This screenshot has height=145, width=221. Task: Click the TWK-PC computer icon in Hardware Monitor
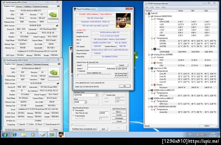pos(149,14)
